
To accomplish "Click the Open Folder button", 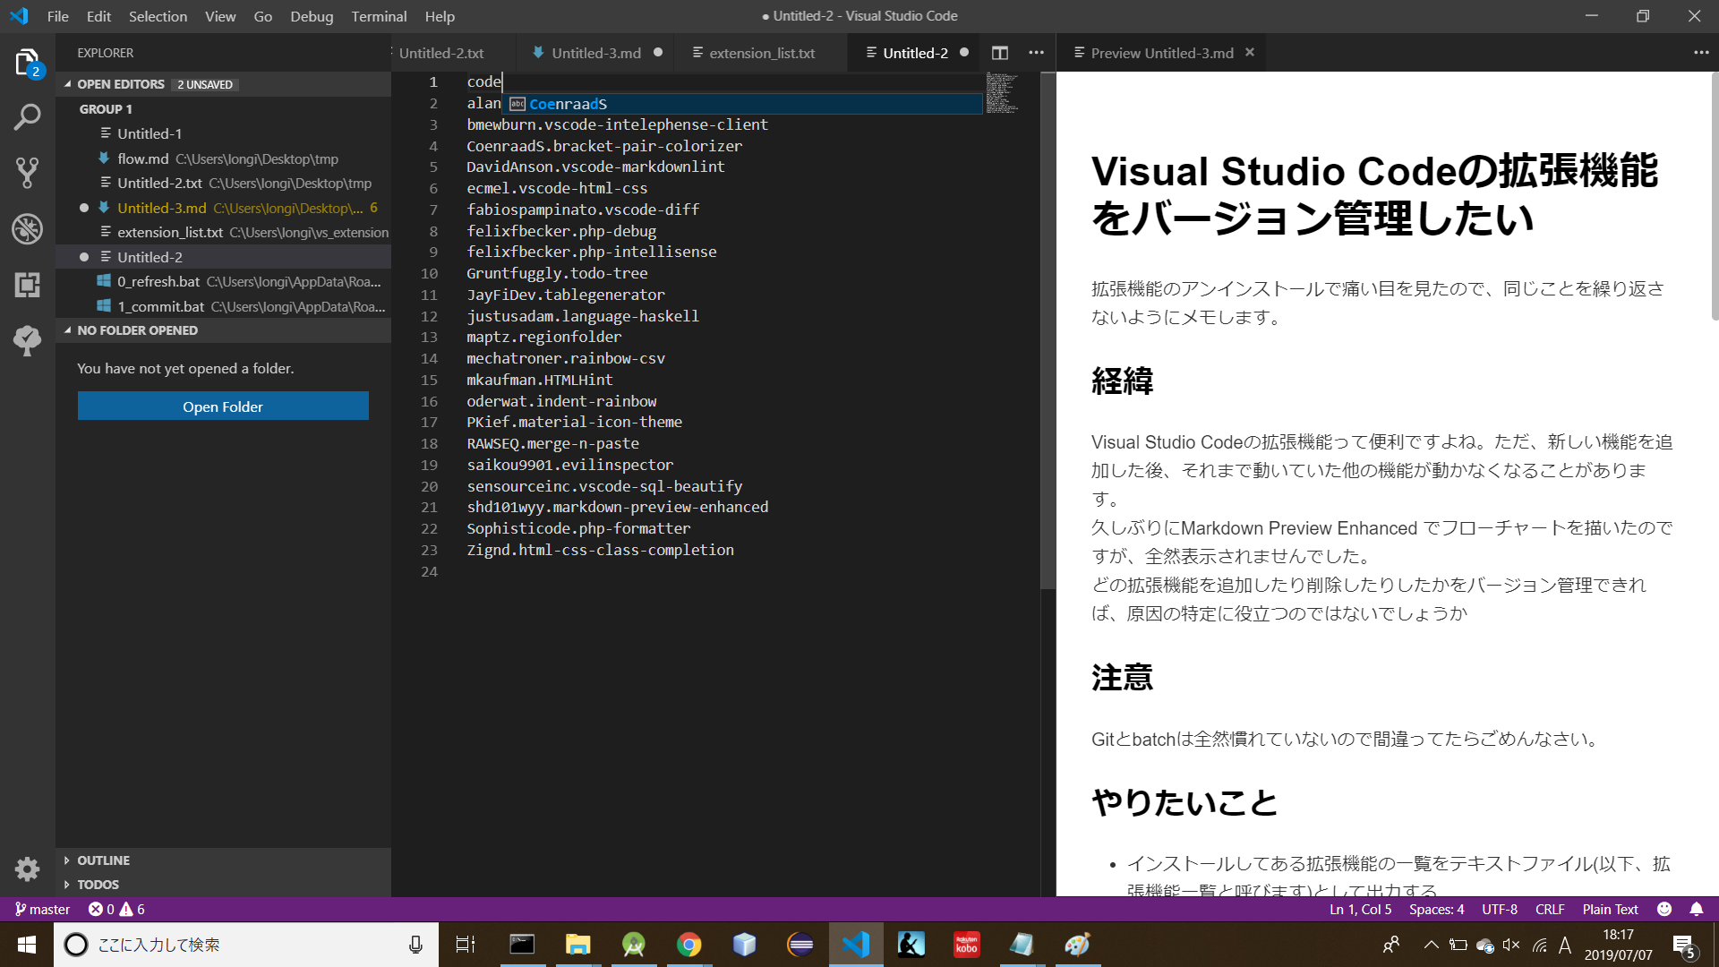I will pyautogui.click(x=222, y=406).
